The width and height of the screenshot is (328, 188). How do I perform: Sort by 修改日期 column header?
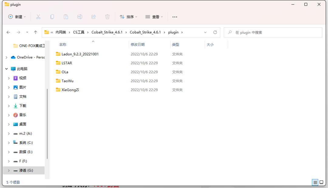(138, 44)
